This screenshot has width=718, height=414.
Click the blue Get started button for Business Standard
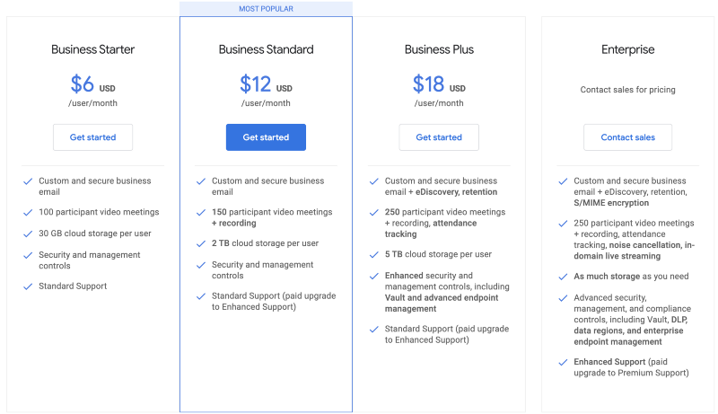tap(266, 137)
